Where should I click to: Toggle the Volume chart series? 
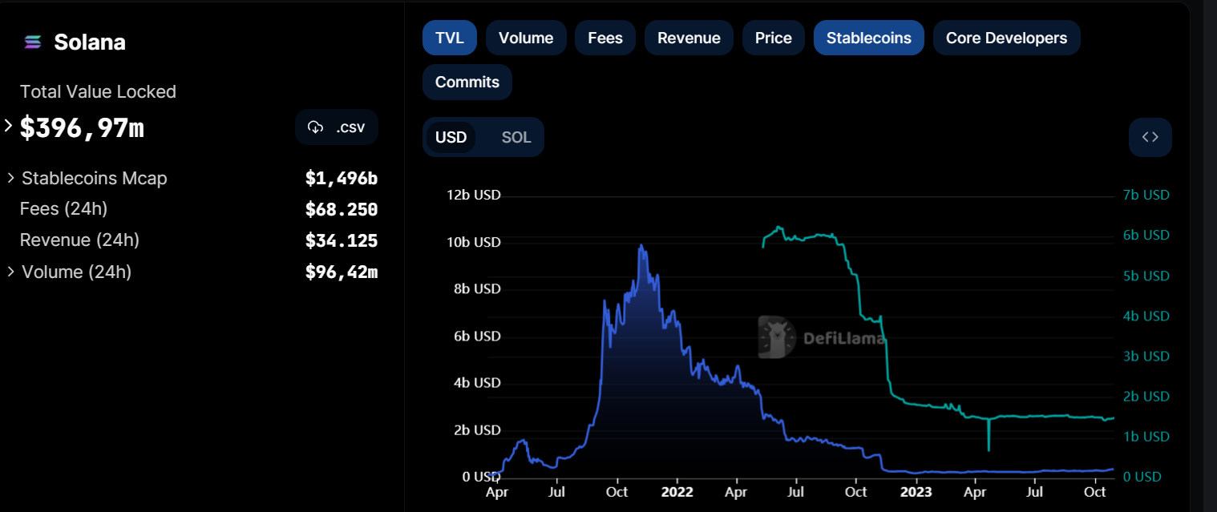tap(526, 38)
